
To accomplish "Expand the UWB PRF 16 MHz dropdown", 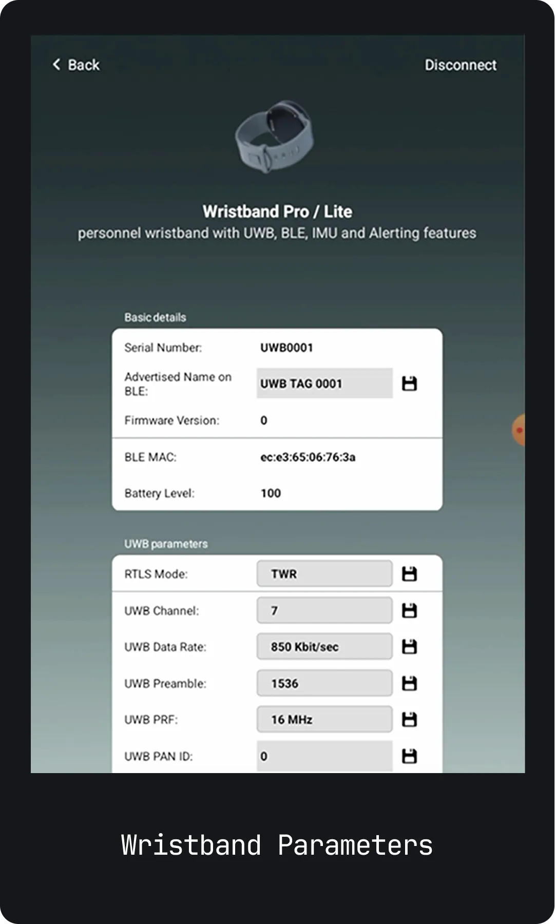I will 324,720.
